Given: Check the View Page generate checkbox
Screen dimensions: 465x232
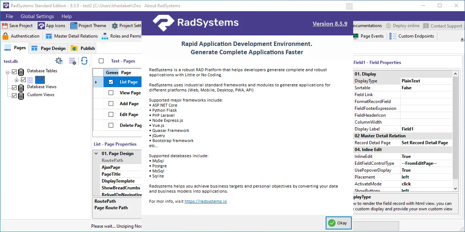Looking at the screenshot, I should pyautogui.click(x=111, y=93).
